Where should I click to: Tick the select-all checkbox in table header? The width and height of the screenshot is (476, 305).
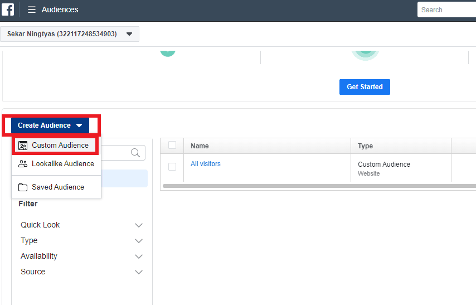point(172,145)
